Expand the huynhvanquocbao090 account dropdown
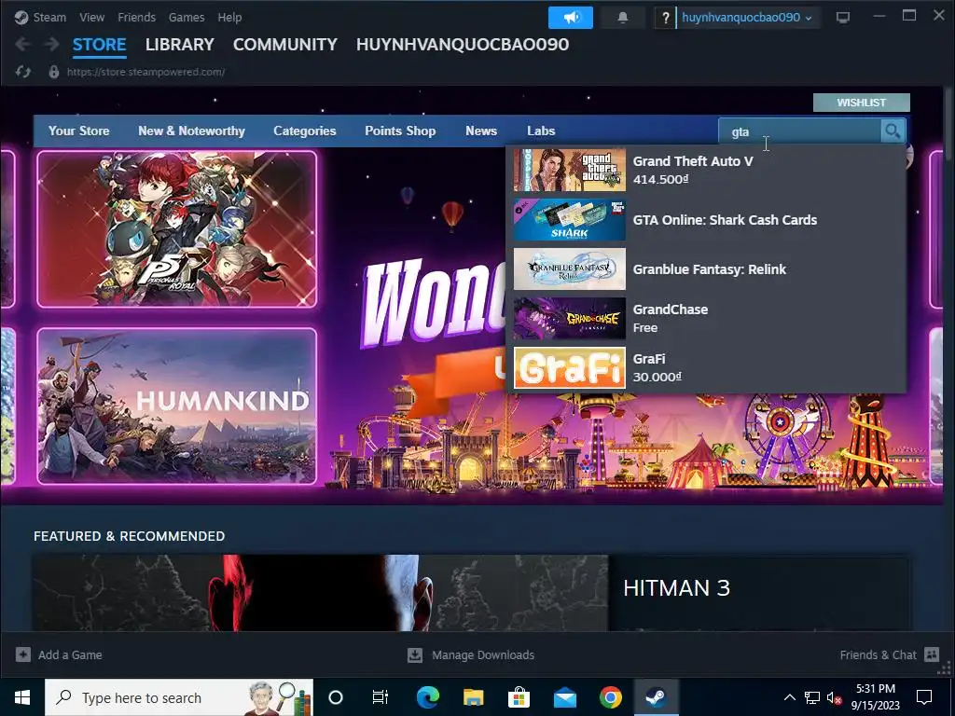Image resolution: width=955 pixels, height=716 pixels. [747, 18]
